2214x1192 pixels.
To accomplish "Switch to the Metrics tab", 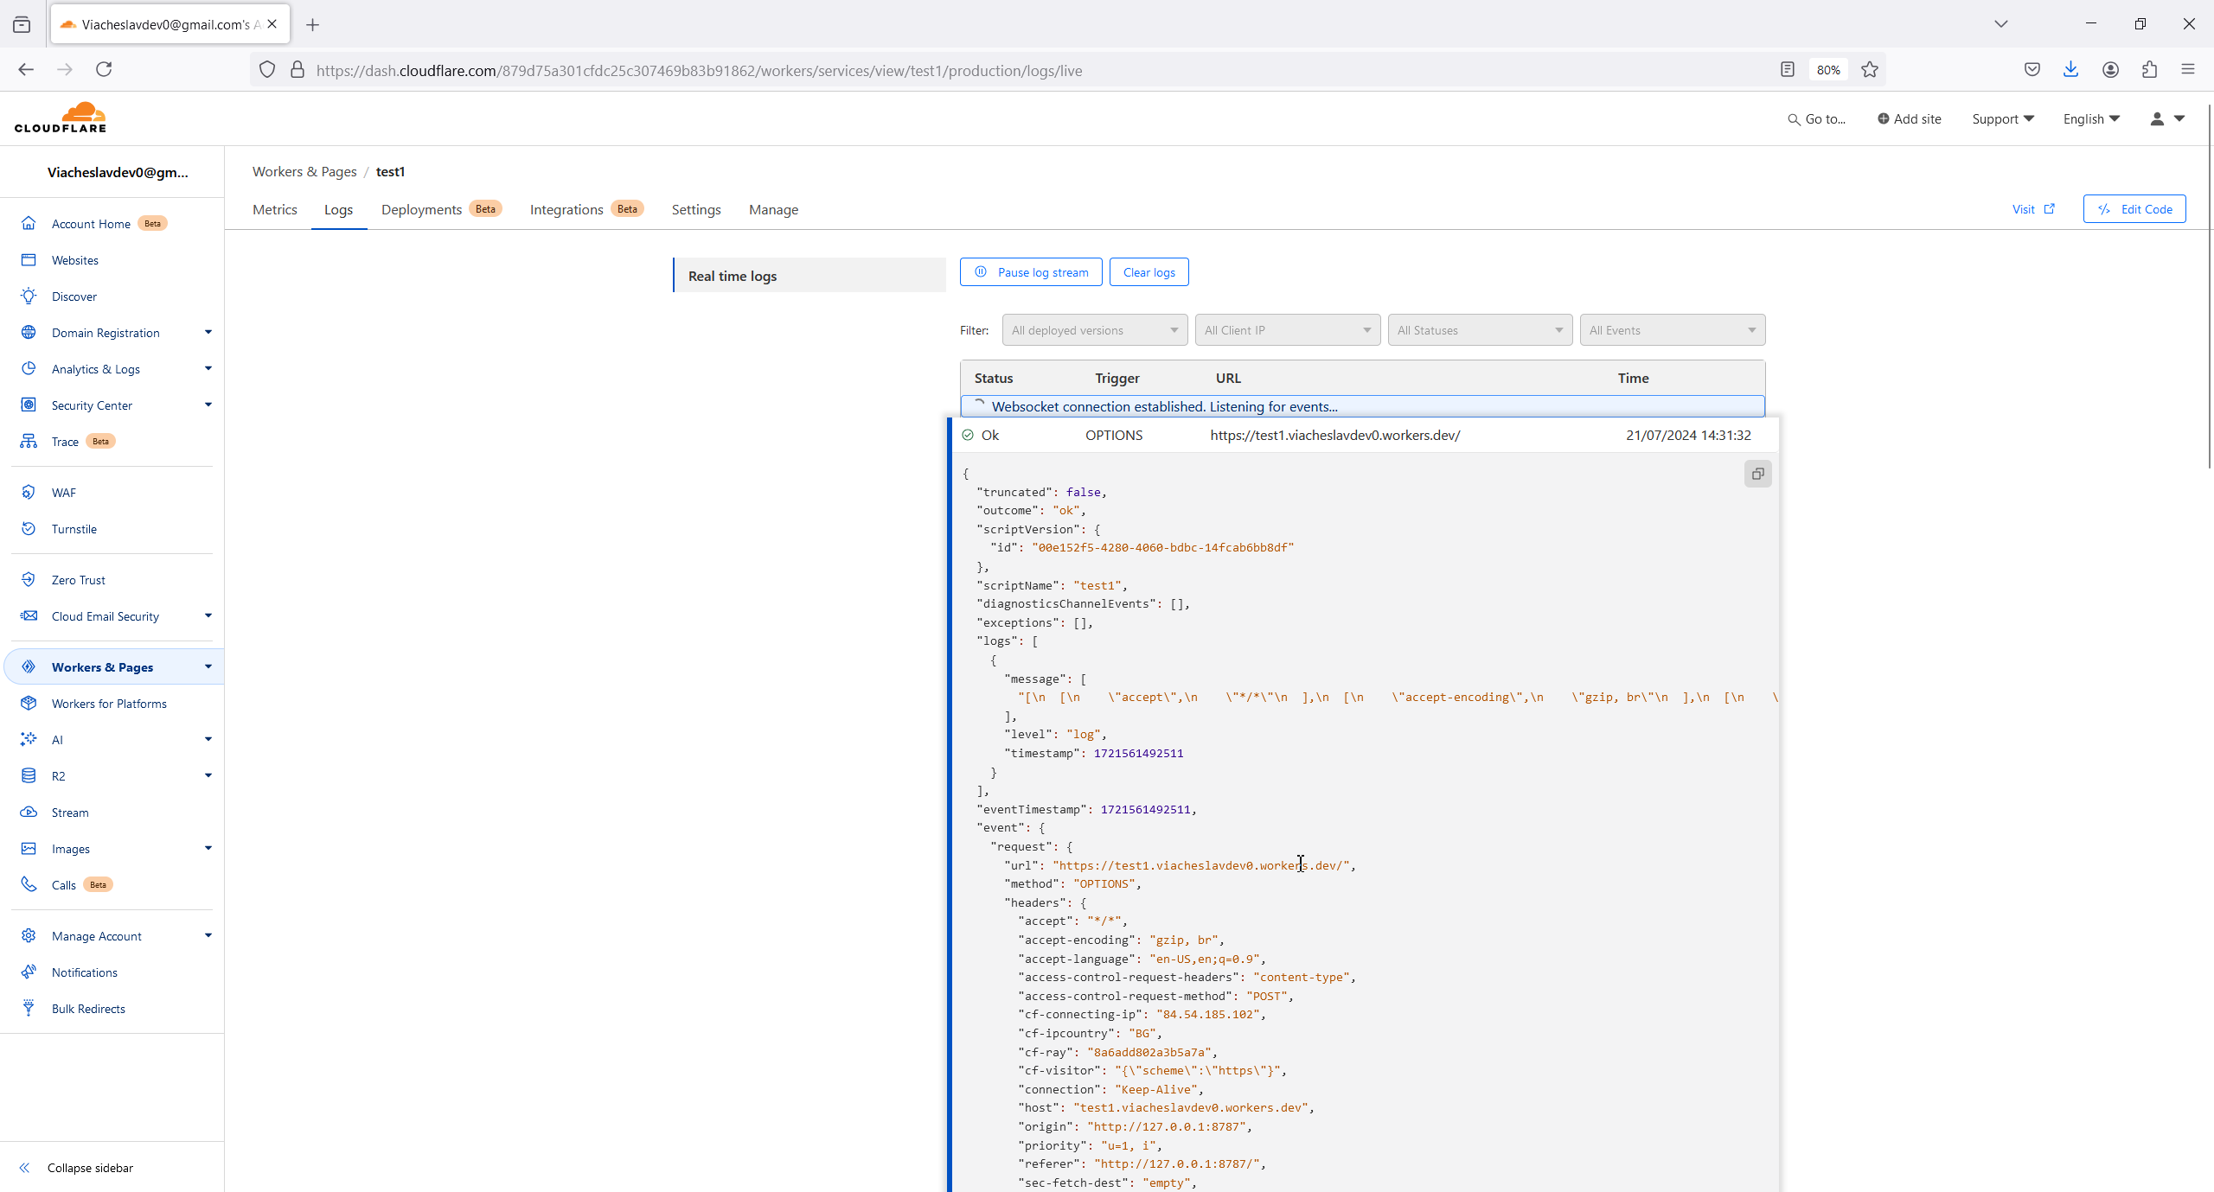I will pos(274,210).
